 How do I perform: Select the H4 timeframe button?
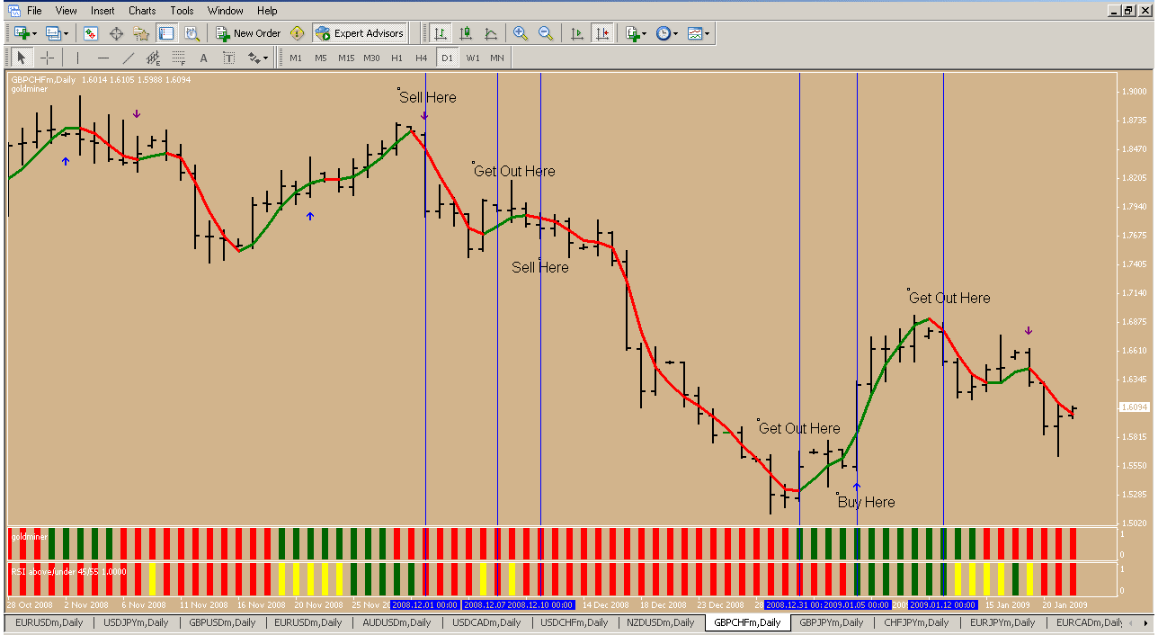421,58
